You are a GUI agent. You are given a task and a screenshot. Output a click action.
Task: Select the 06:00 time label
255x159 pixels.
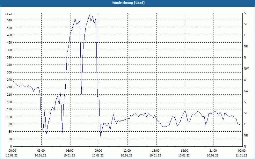coord(70,151)
